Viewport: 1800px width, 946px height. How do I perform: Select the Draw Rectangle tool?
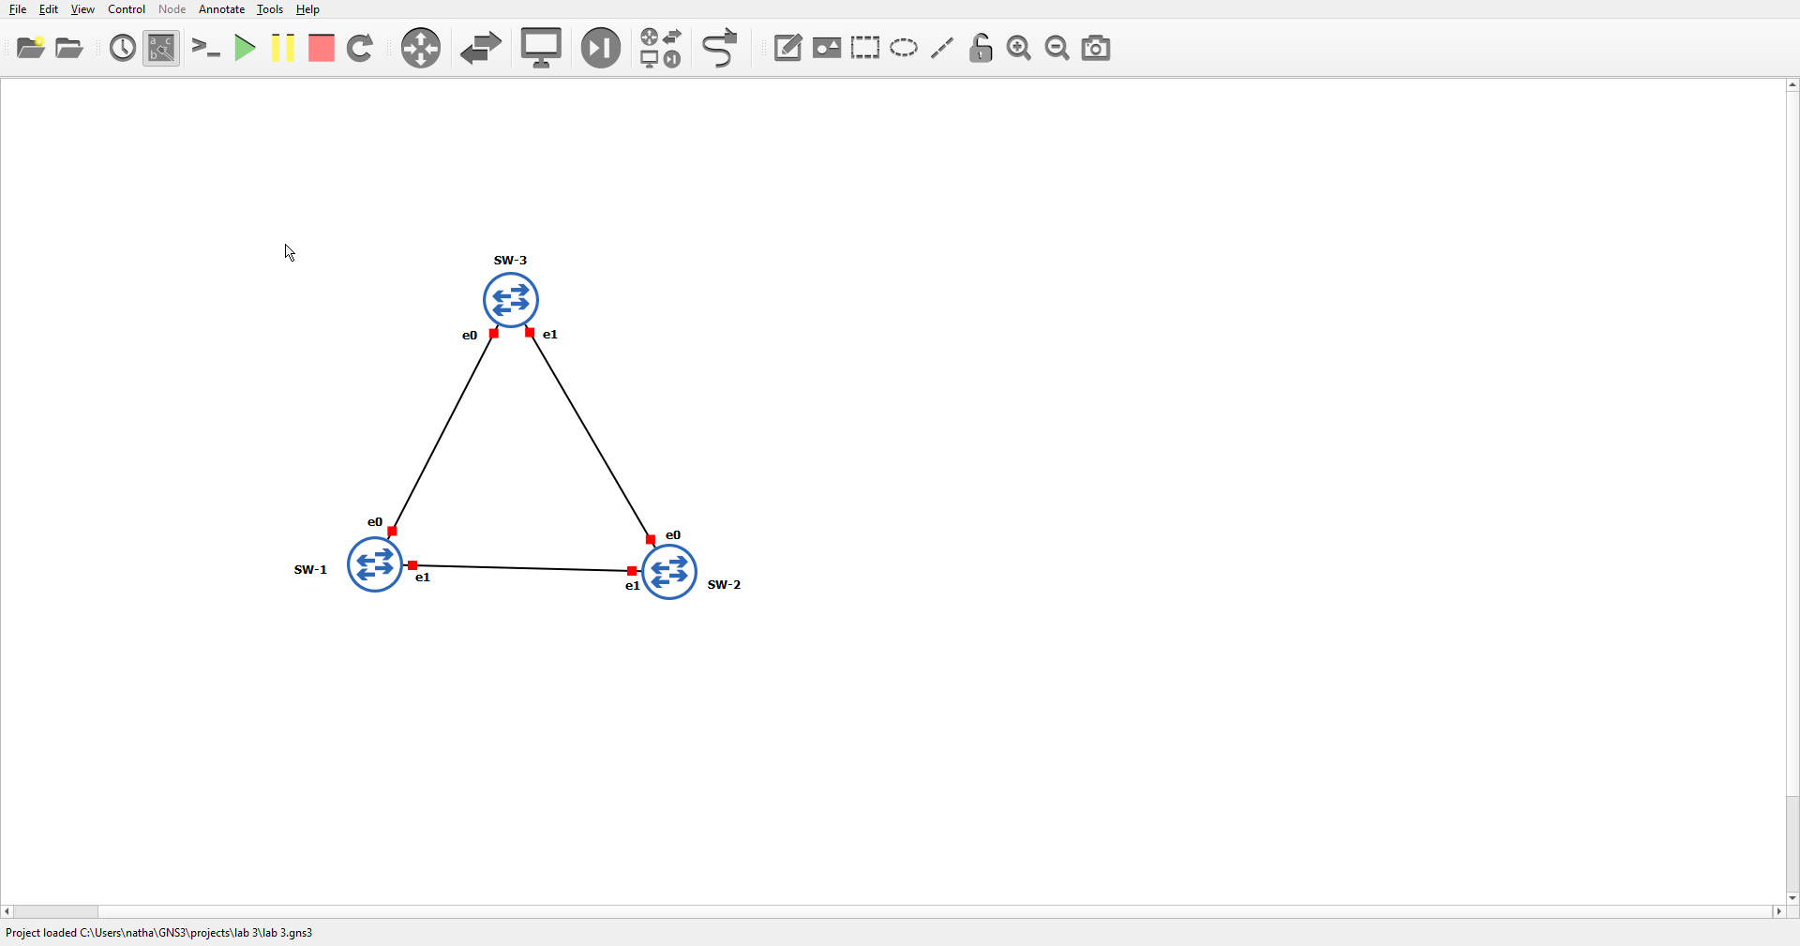point(865,48)
